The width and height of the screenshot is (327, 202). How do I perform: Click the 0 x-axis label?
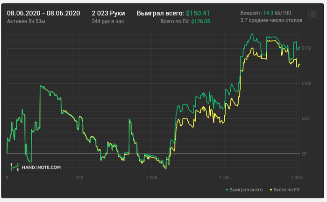pyautogui.click(x=7, y=178)
